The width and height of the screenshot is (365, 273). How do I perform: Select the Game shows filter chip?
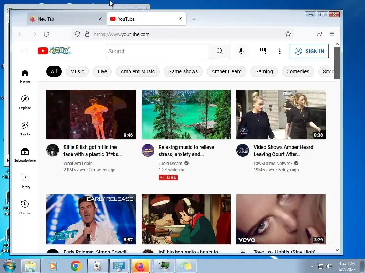(183, 71)
